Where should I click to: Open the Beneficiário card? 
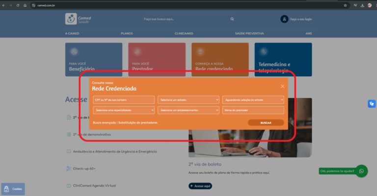(x=94, y=60)
